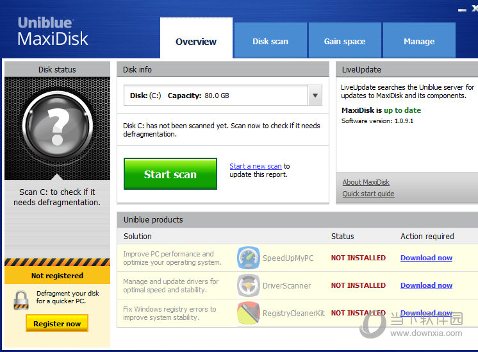This screenshot has height=352, width=478.
Task: Click the DriverScanner steering wheel icon
Action: [x=249, y=285]
